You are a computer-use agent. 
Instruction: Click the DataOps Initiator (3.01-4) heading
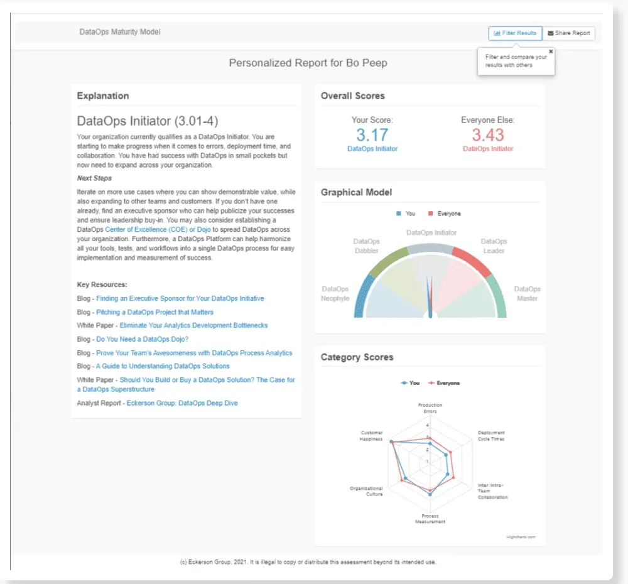(148, 121)
